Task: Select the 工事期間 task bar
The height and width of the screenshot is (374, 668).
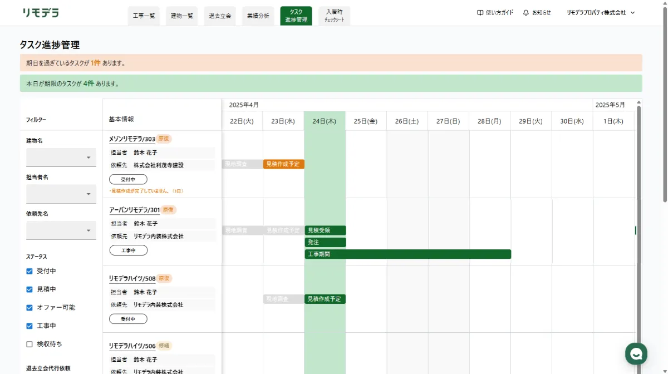Action: [x=408, y=254]
